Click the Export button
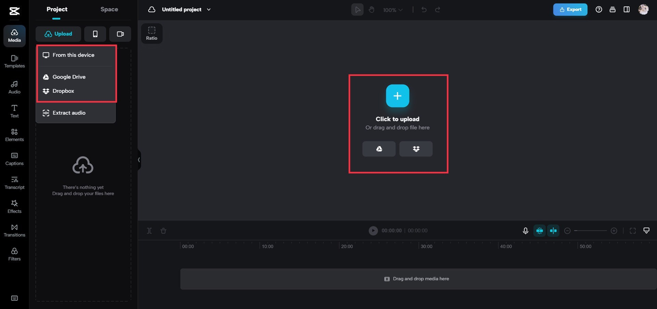 pos(570,9)
